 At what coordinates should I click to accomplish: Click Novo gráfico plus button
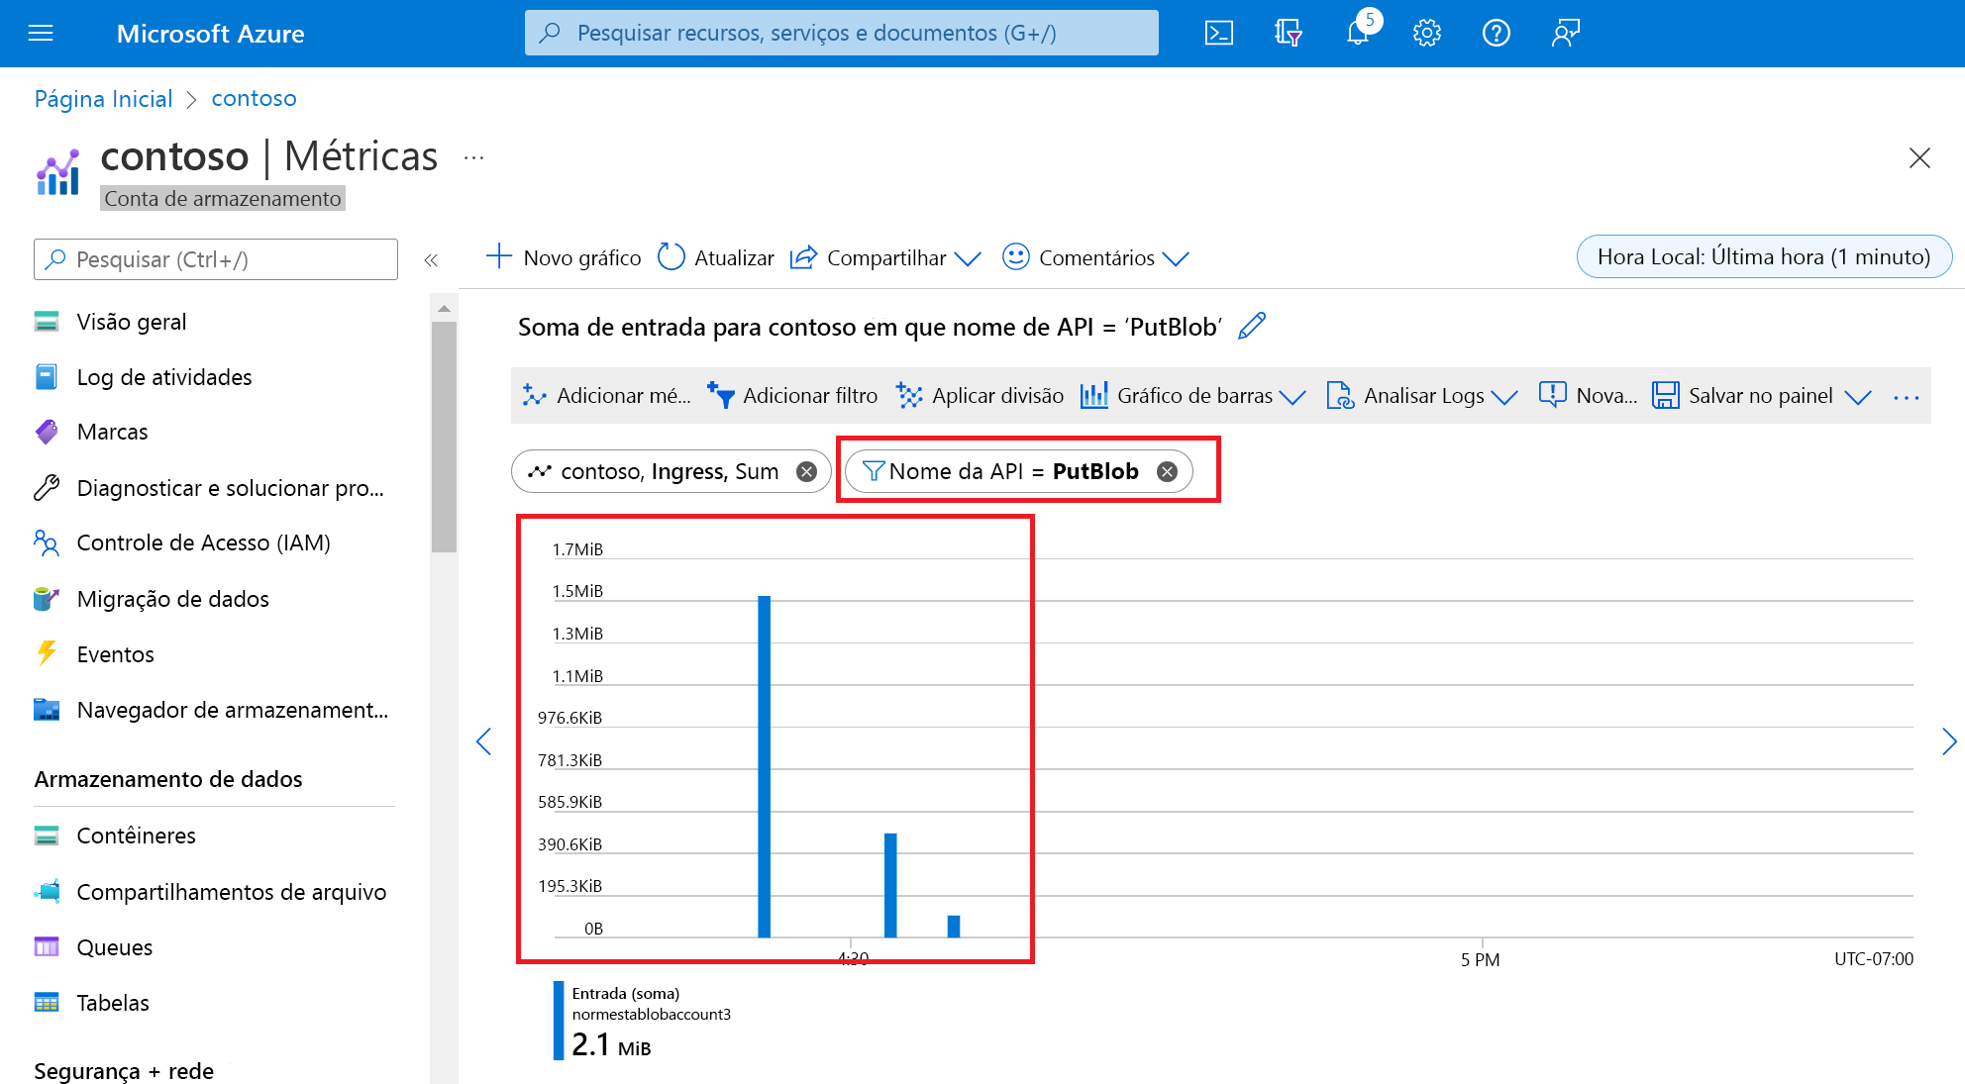click(x=564, y=257)
